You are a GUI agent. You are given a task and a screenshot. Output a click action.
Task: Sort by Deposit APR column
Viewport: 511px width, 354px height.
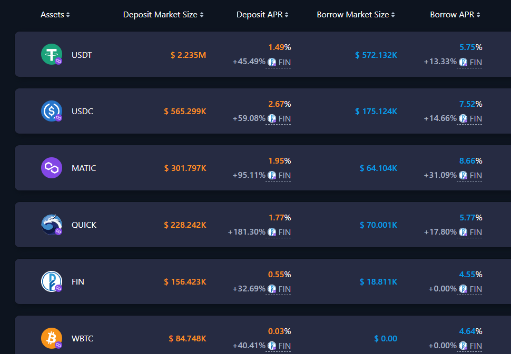(262, 15)
